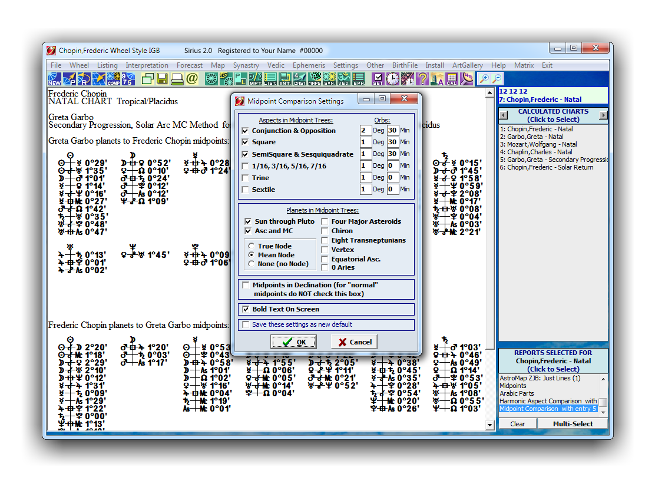
Task: Select Harmonic Aspect Comparison report entry
Action: [x=548, y=401]
